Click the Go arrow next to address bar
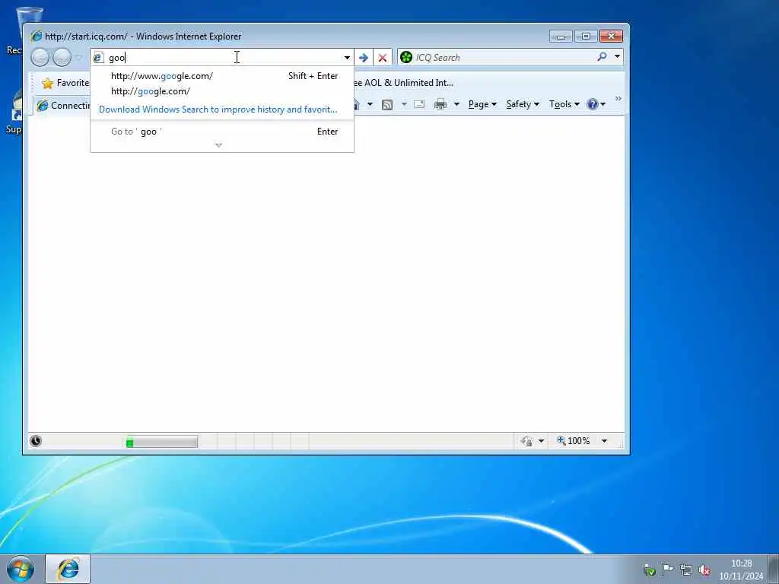 pos(363,58)
